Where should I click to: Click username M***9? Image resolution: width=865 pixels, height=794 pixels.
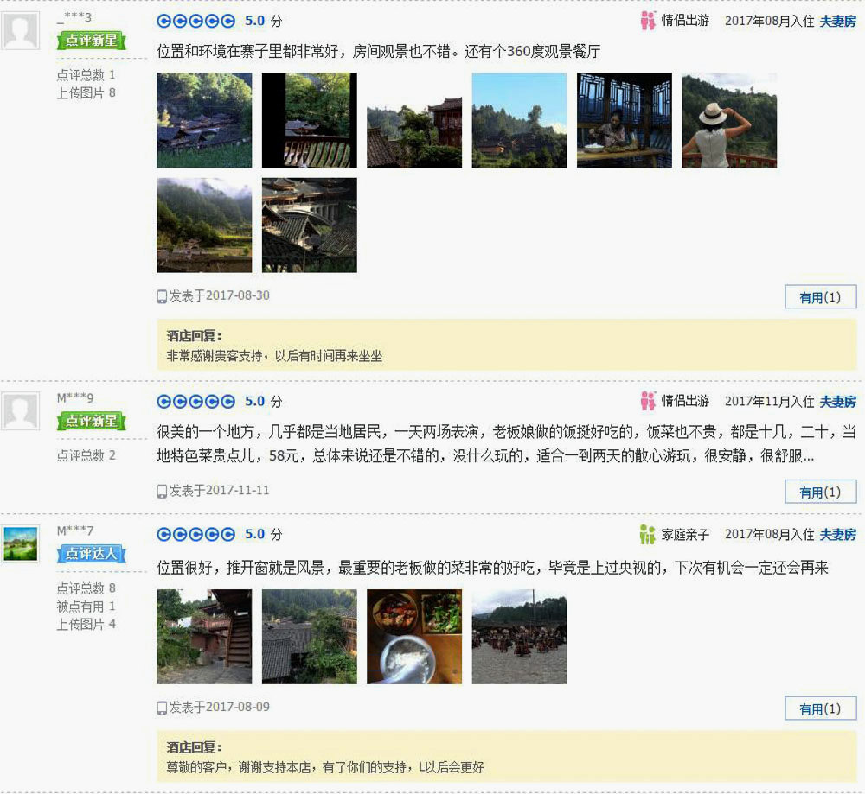pyautogui.click(x=75, y=397)
